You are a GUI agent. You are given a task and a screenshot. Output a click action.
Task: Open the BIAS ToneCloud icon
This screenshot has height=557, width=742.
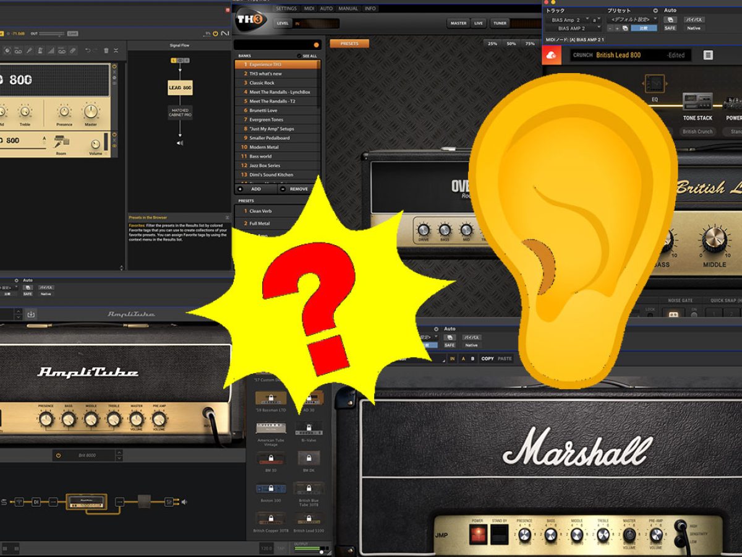(x=550, y=55)
